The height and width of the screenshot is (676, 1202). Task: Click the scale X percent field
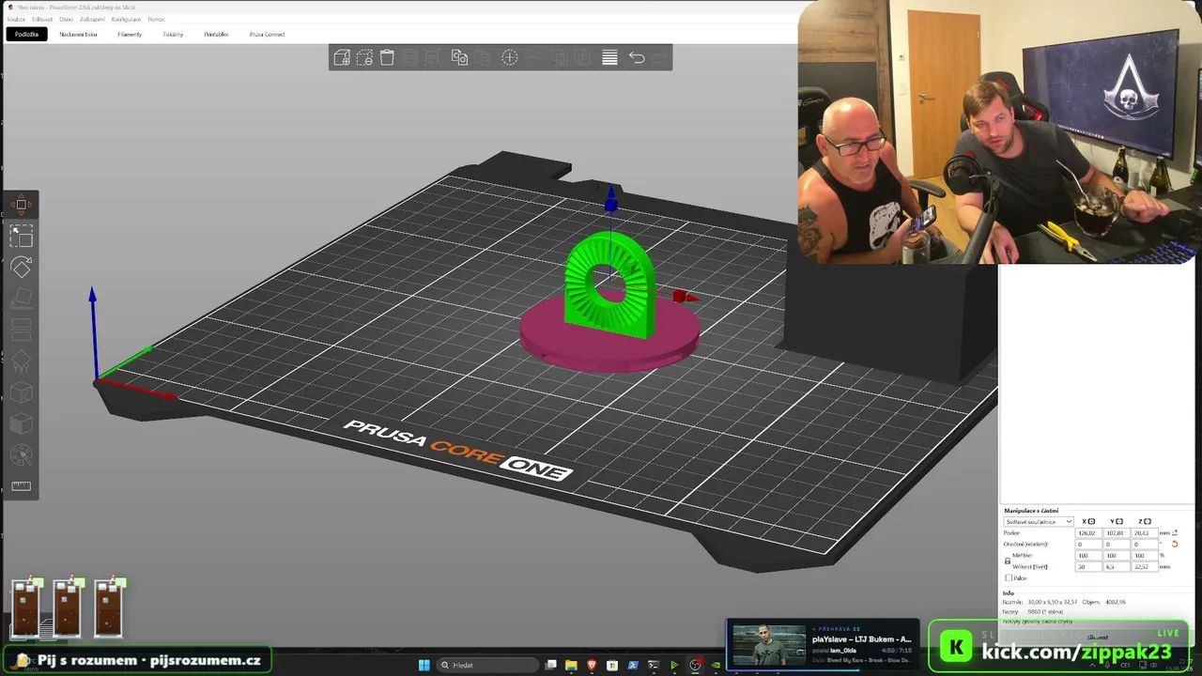click(1087, 556)
